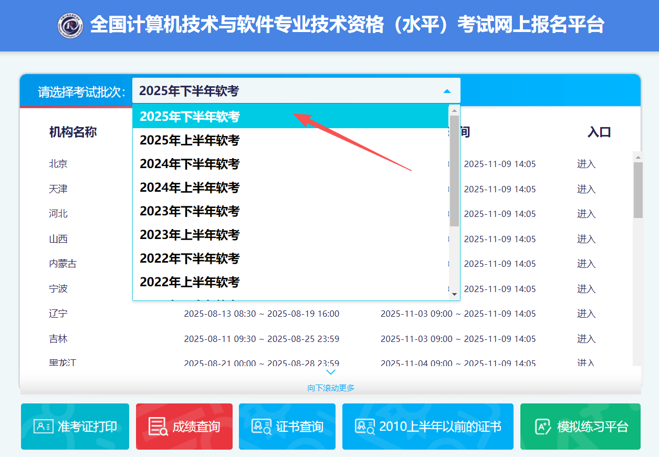
Task: Select 2025年上半年软考 option
Action: coord(190,140)
